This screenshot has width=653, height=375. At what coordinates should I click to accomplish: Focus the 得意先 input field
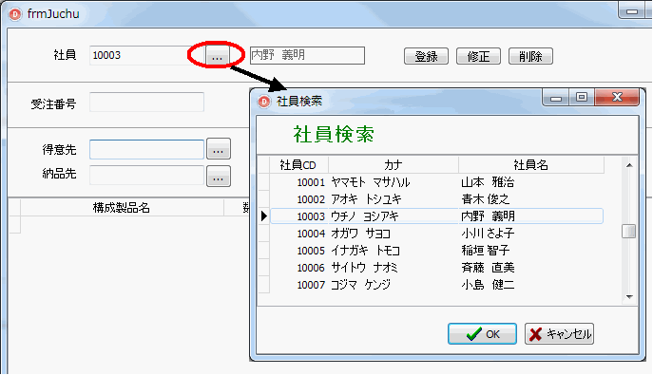(146, 149)
